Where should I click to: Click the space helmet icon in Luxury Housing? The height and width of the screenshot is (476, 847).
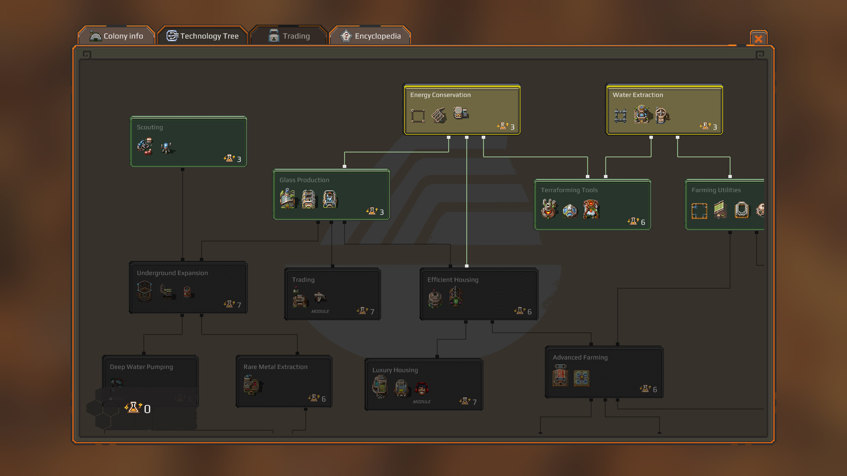pyautogui.click(x=422, y=388)
